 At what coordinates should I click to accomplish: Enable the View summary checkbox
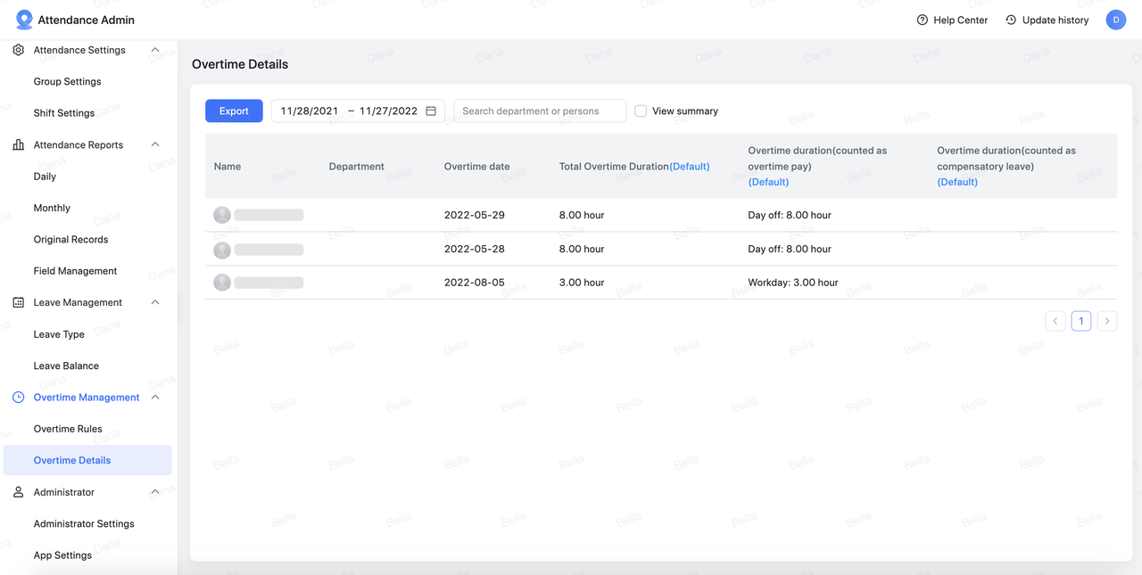click(x=641, y=111)
